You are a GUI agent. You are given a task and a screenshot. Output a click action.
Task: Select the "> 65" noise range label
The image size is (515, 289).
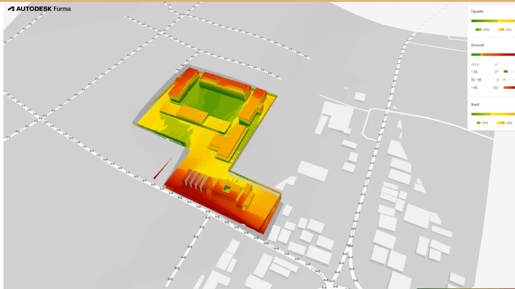click(x=474, y=88)
